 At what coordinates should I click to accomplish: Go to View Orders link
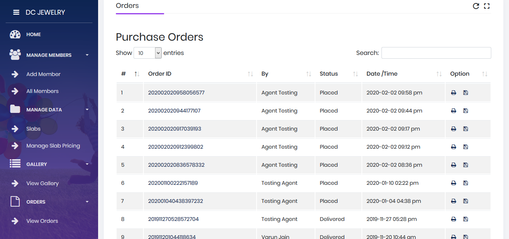tap(42, 221)
